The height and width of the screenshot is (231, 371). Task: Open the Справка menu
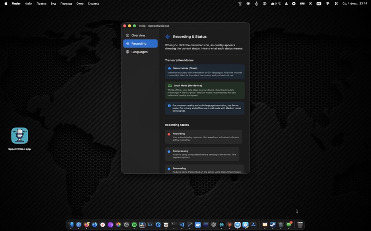(x=94, y=4)
